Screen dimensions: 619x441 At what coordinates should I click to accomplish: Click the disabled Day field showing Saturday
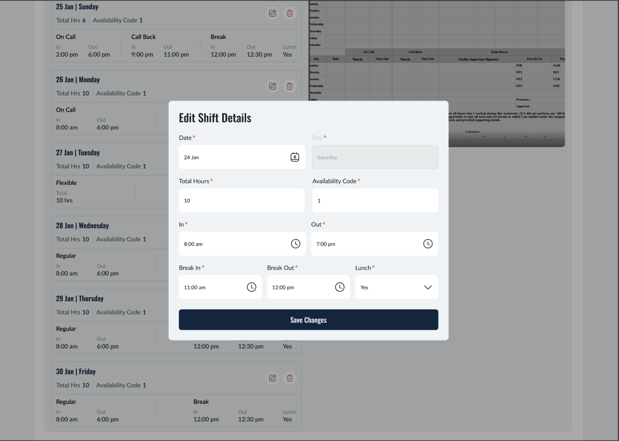(375, 157)
